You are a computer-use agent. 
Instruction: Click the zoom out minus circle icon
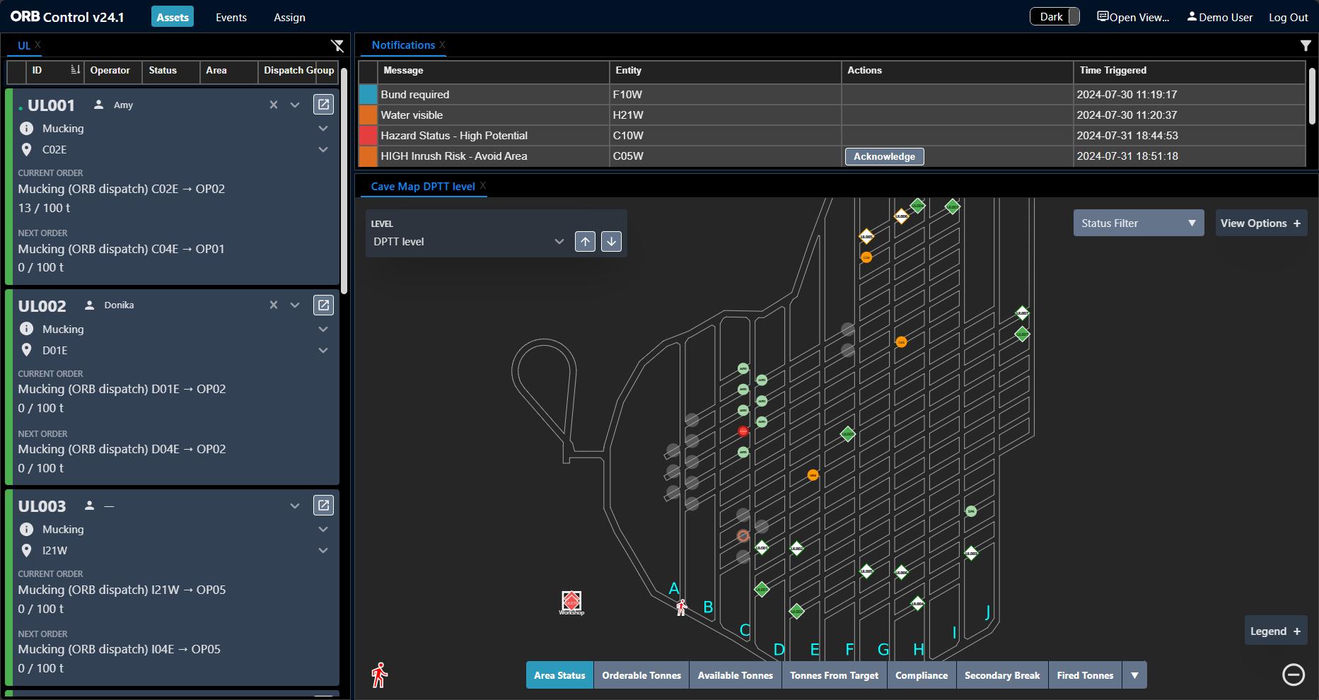[x=1293, y=675]
